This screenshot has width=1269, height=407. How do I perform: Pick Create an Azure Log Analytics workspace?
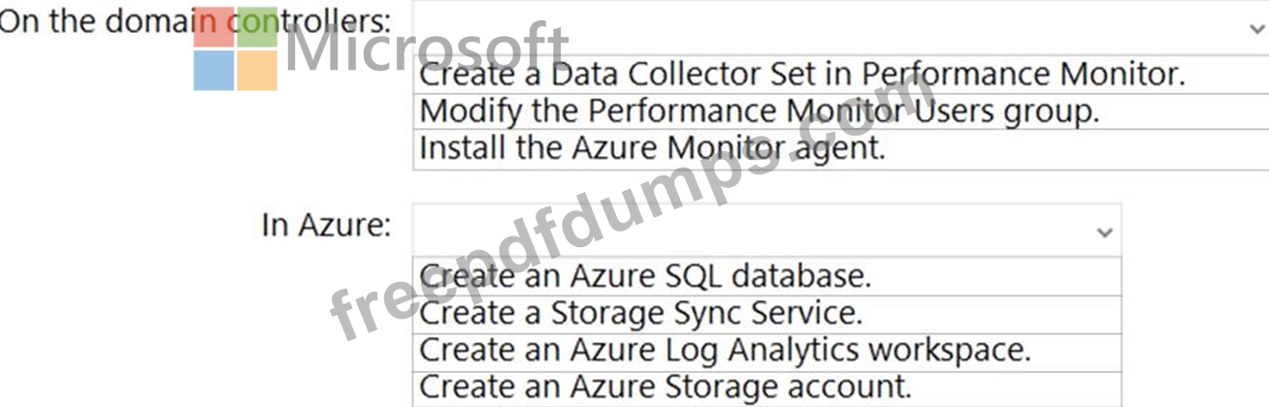click(725, 350)
